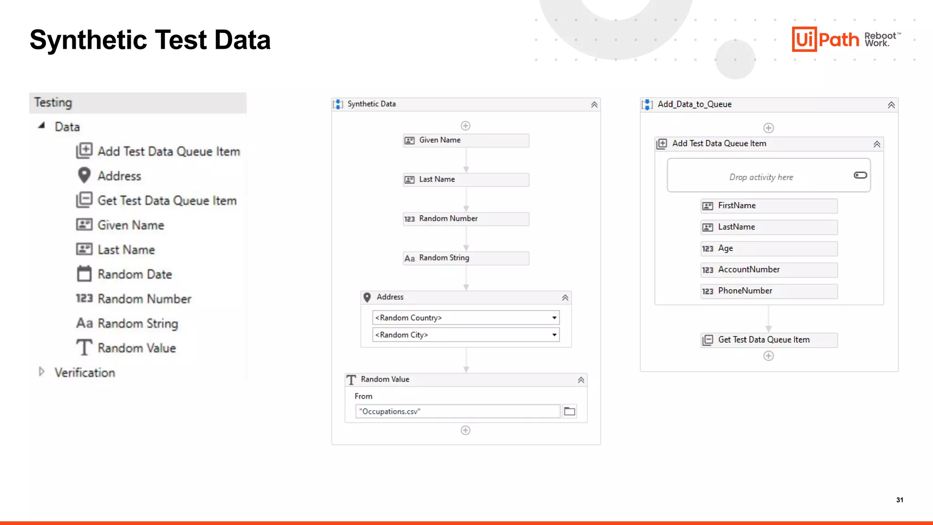This screenshot has height=525, width=933.
Task: Open the Random Country dropdown
Action: coord(554,318)
